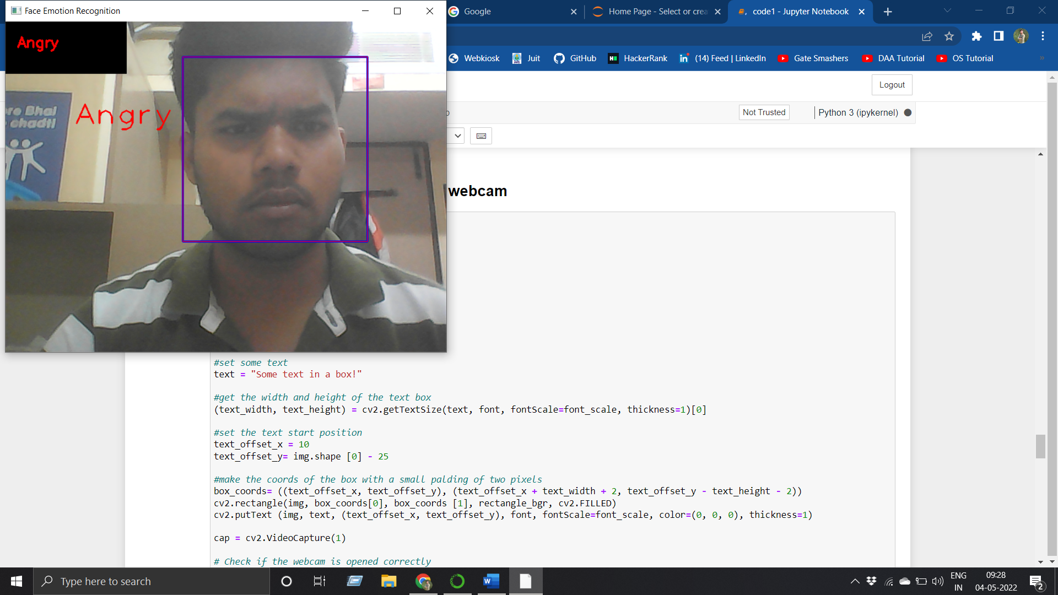Open the Chrome tab search dropdown

(x=947, y=10)
